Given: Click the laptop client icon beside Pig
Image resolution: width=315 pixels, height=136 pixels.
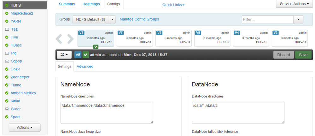Looking at the screenshot, I should (x=7, y=53).
